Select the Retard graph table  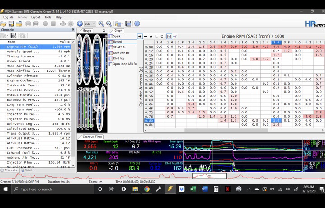pos(118,42)
